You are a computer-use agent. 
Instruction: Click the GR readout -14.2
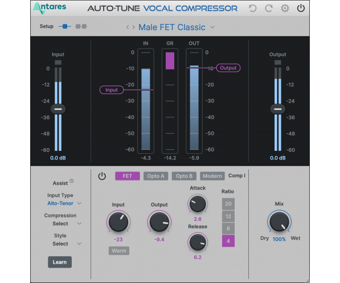pyautogui.click(x=170, y=158)
